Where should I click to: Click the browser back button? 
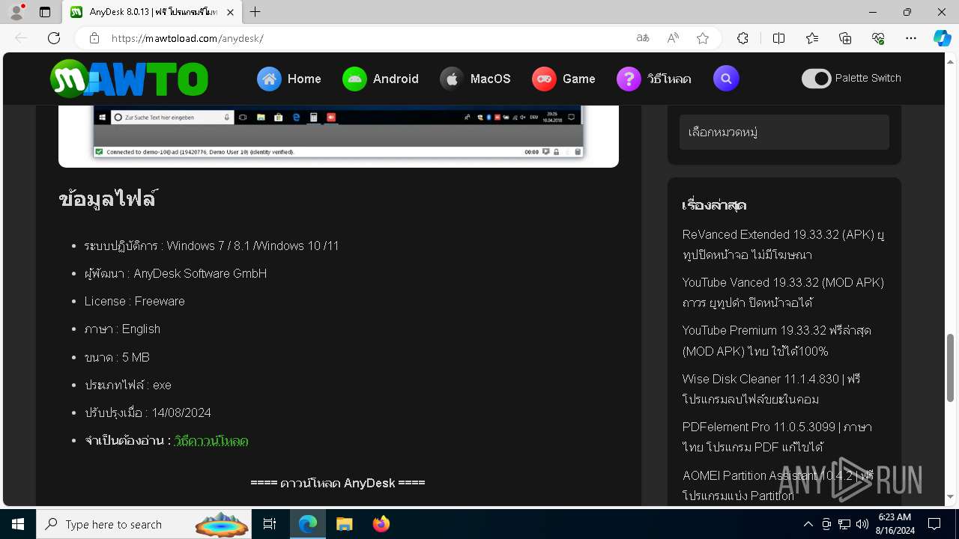tap(21, 38)
